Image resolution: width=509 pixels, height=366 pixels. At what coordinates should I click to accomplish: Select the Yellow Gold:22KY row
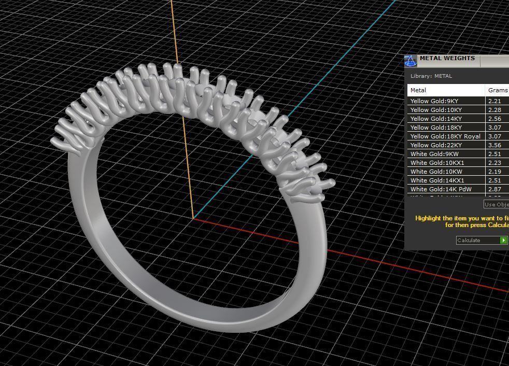(458, 145)
